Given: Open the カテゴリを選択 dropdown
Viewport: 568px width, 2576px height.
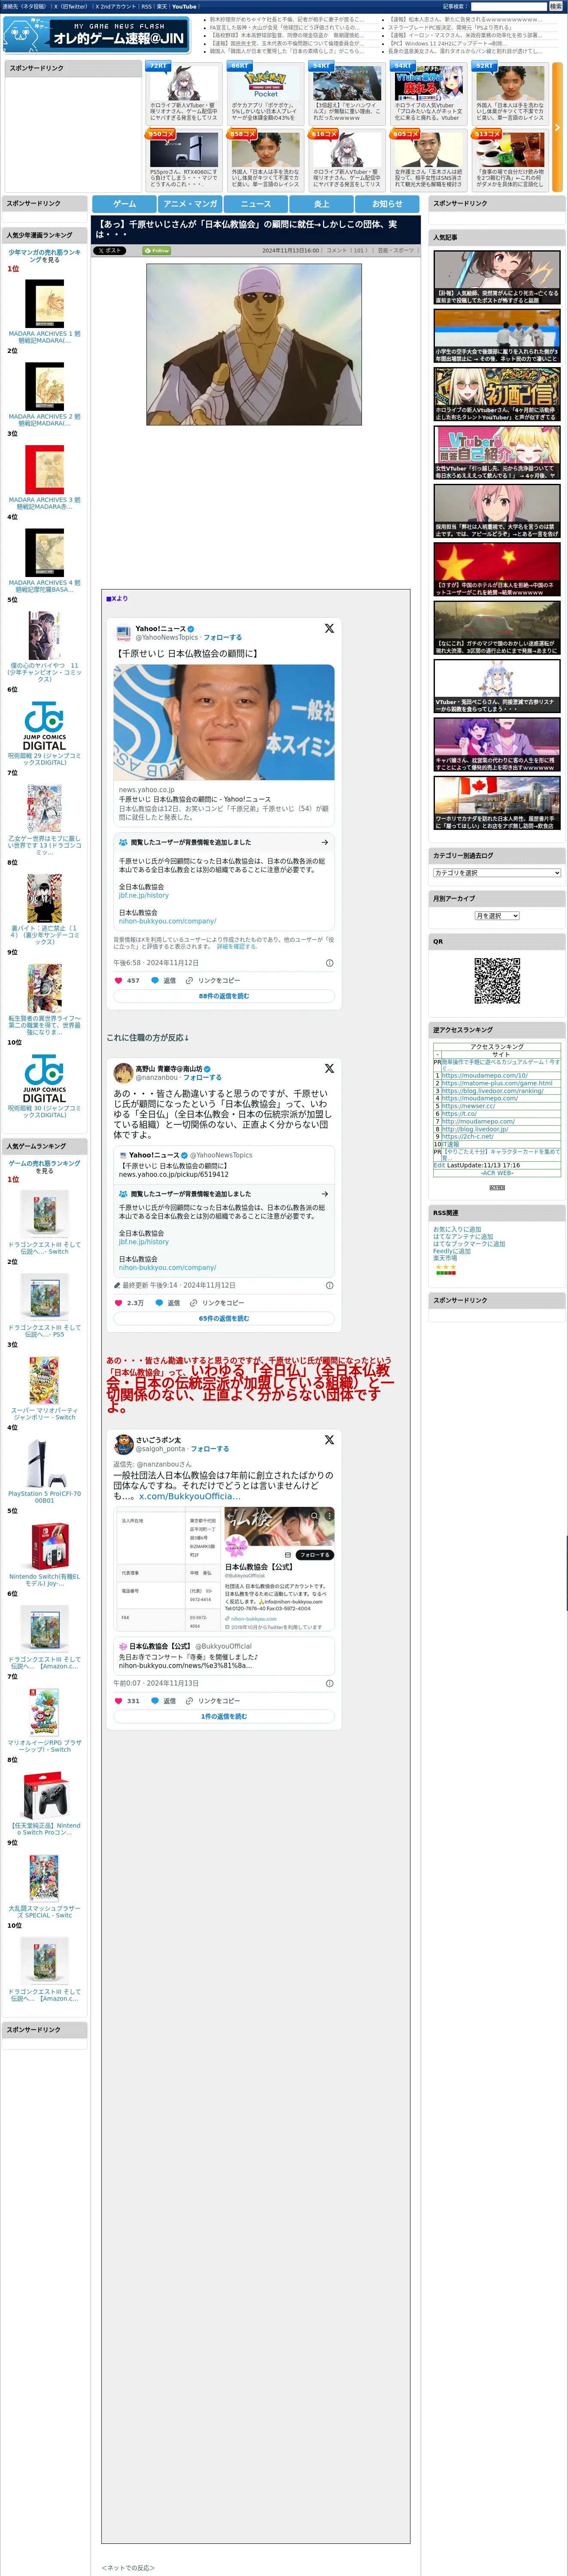Looking at the screenshot, I should click(x=497, y=872).
